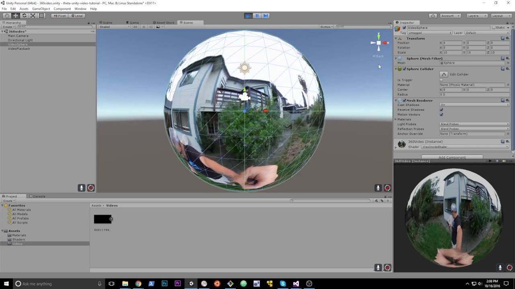The image size is (515, 289).
Task: Select the Scale tool
Action: [33, 16]
